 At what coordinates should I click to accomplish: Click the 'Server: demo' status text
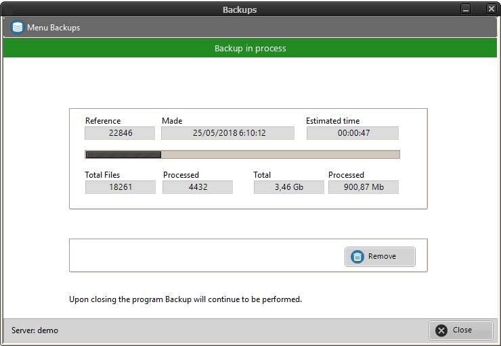click(35, 330)
